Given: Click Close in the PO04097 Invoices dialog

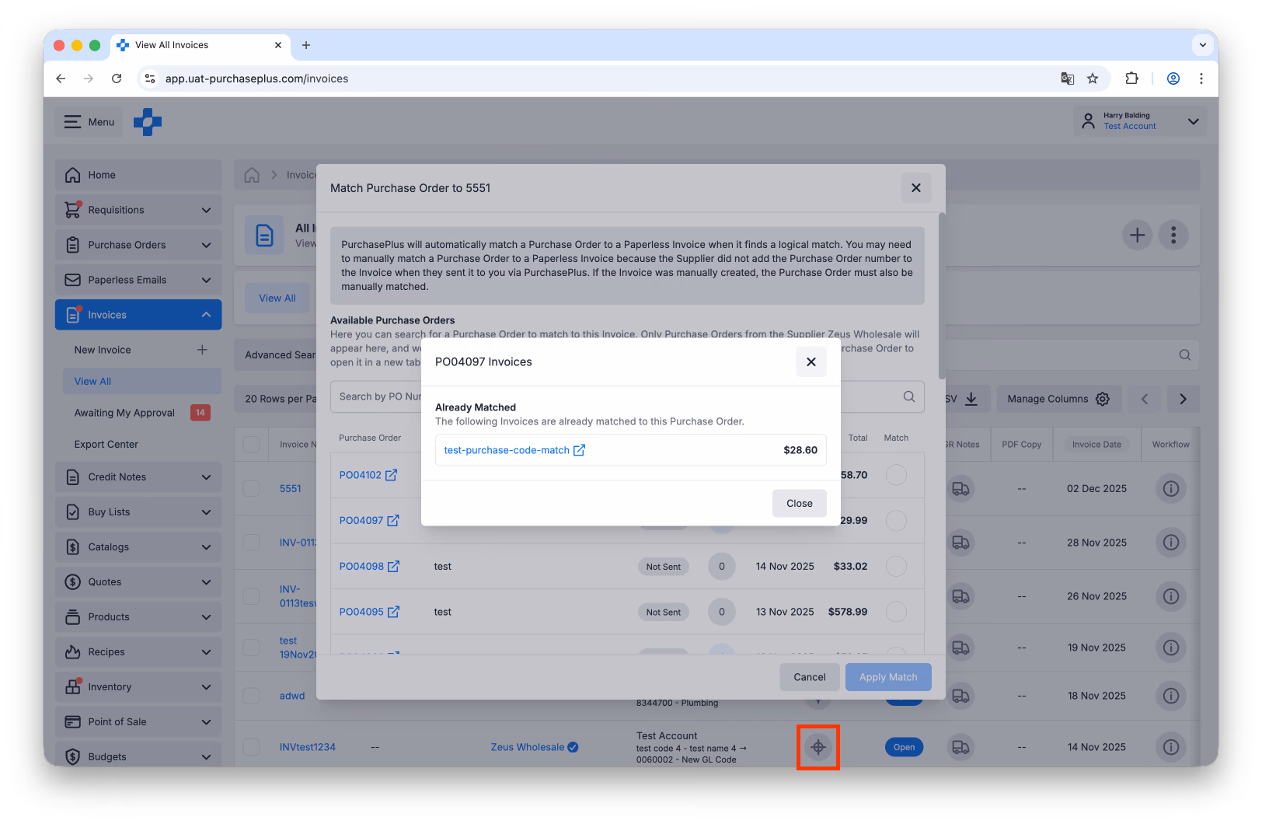Looking at the screenshot, I should (799, 504).
